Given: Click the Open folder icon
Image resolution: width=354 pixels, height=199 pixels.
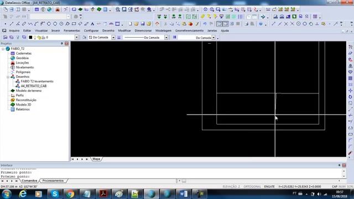Looking at the screenshot, I should click(x=137, y=24).
